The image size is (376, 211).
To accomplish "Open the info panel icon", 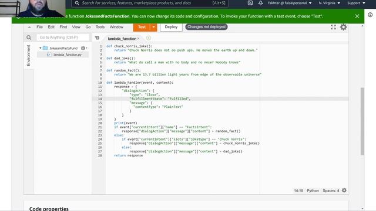I will 370,15.
